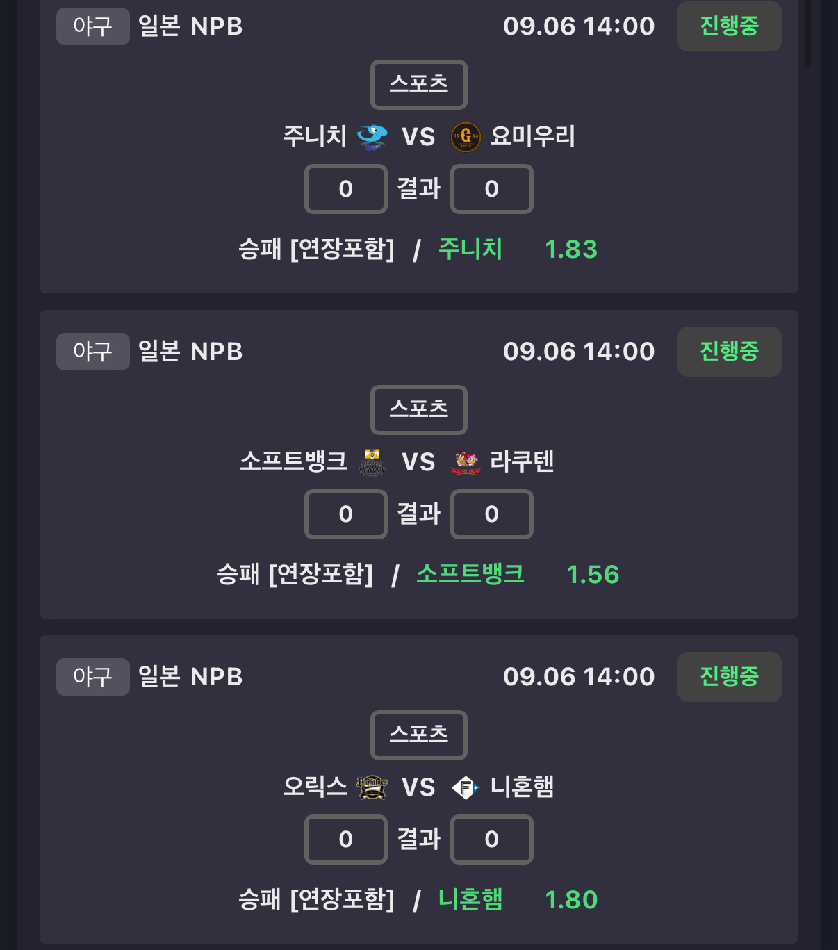Viewport: 838px width, 950px height.
Task: Select the 야구 tag on 주니치 match
Action: 93,26
